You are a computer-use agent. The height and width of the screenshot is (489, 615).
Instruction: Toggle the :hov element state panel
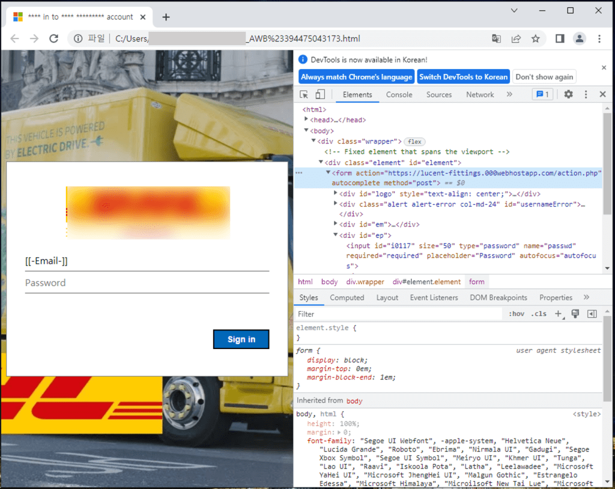516,314
